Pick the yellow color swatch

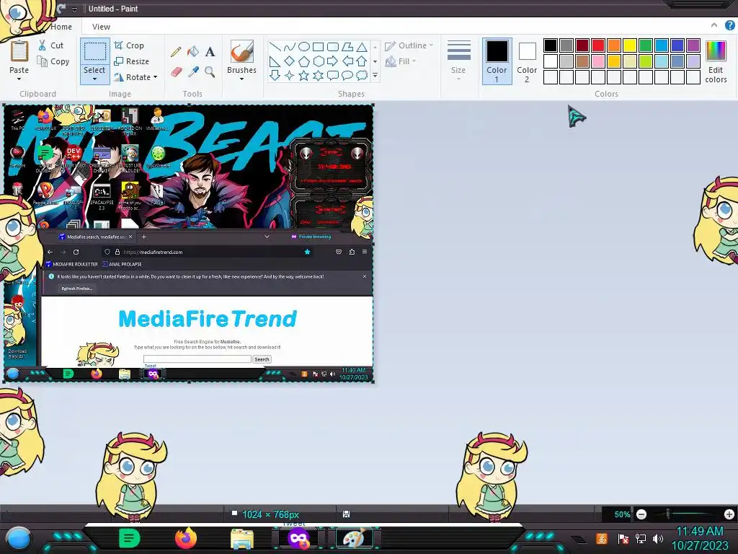pyautogui.click(x=630, y=45)
